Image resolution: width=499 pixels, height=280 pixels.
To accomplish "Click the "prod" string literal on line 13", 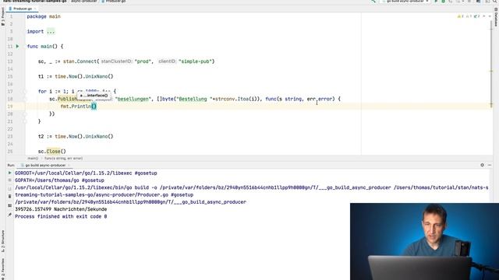I will [x=143, y=61].
